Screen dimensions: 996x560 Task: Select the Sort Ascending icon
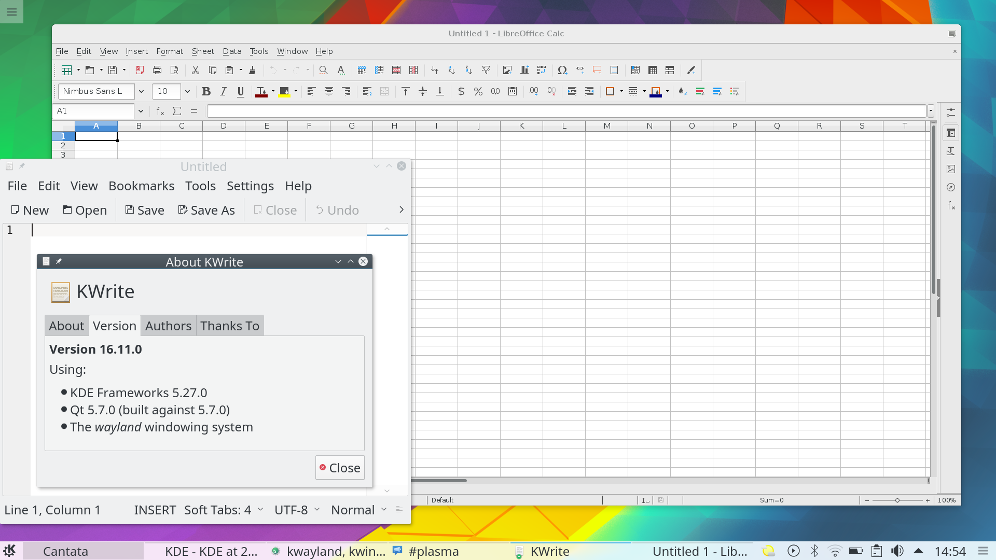451,70
